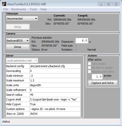Select the Scale maximum value cell
Image resolution: width=122 pixels, height=126 pixels.
coord(55,80)
